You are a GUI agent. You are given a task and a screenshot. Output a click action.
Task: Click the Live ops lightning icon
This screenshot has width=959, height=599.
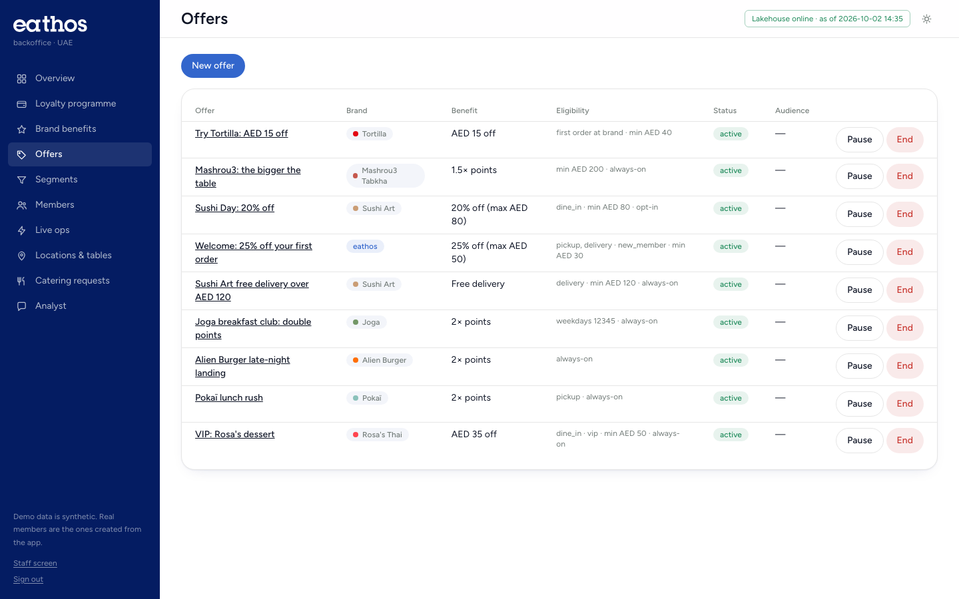21,230
